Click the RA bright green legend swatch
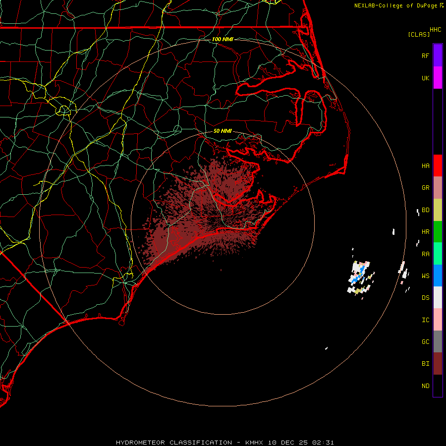Viewport: 446px width, 446px height. (438, 254)
